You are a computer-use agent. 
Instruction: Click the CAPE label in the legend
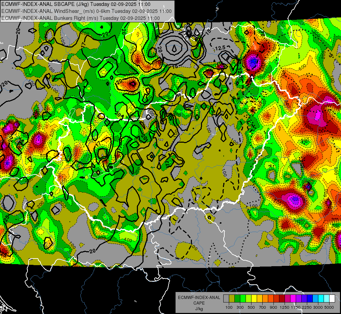199,303
